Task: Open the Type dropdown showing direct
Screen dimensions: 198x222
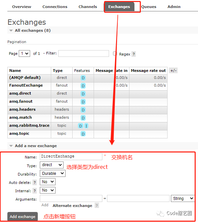Action: pyautogui.click(x=52, y=165)
